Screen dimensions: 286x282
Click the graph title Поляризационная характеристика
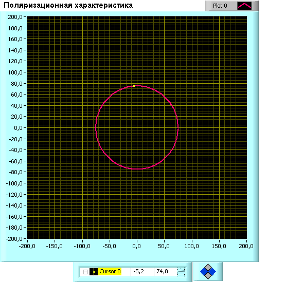click(x=68, y=5)
